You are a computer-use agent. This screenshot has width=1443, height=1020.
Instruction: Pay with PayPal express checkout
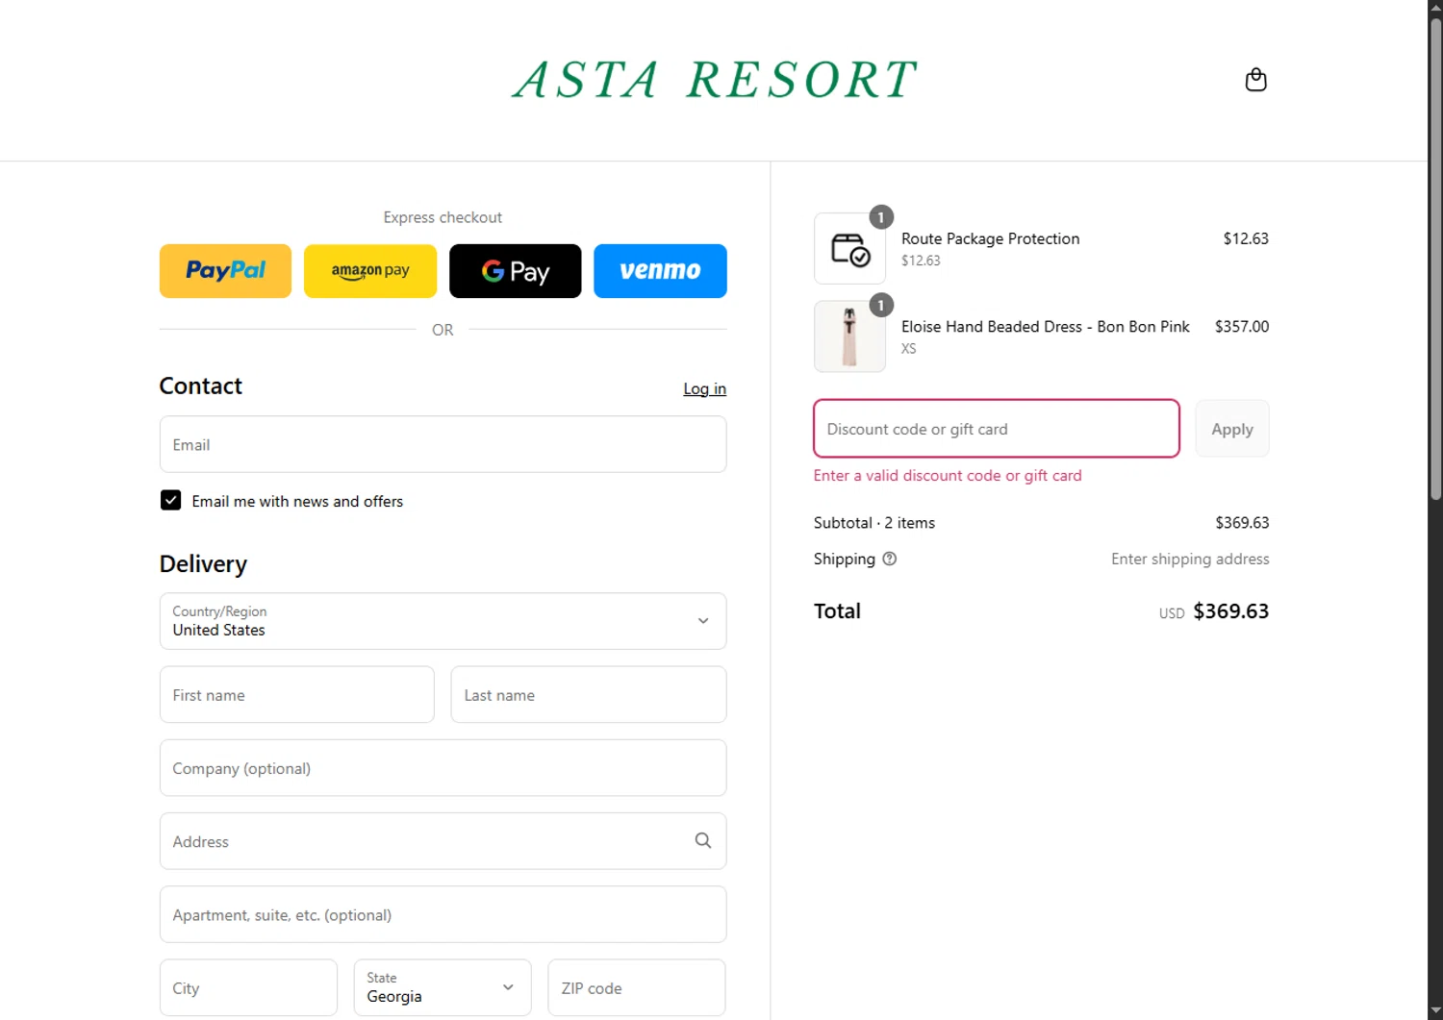pyautogui.click(x=225, y=271)
